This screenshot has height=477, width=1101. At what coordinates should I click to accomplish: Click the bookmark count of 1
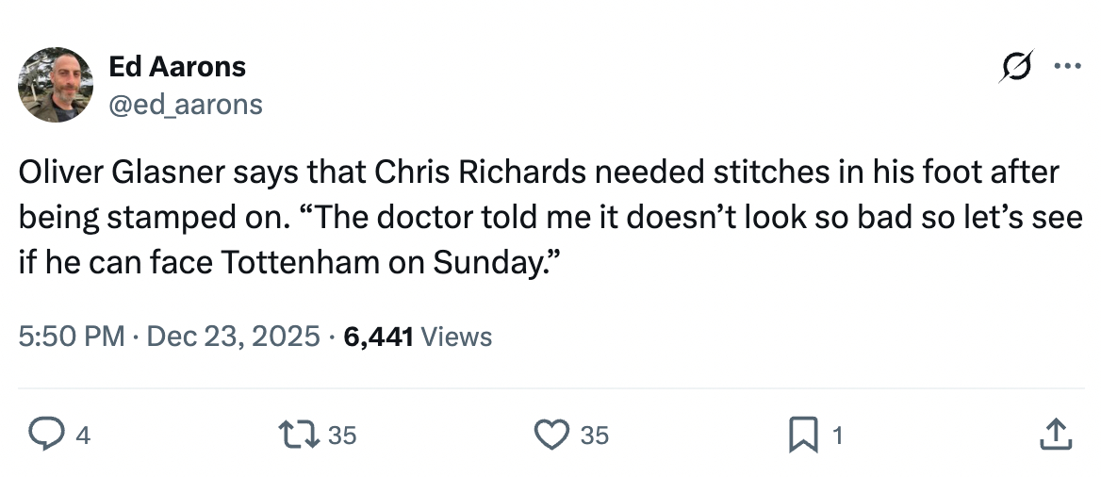pos(838,436)
